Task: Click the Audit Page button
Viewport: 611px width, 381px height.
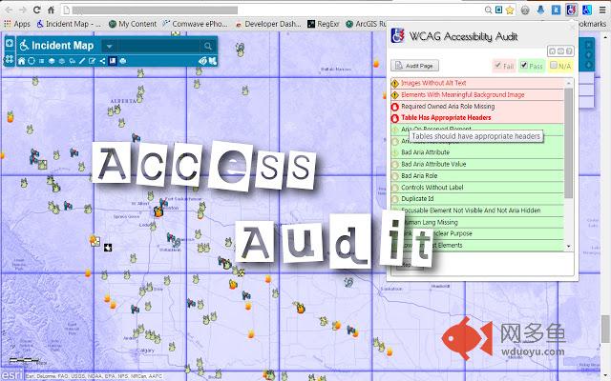Action: [x=414, y=66]
